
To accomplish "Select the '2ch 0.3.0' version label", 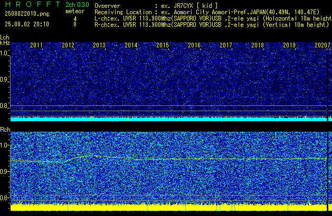I will 77,5.
